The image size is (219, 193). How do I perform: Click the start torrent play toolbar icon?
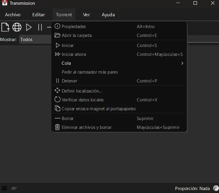pos(29,27)
